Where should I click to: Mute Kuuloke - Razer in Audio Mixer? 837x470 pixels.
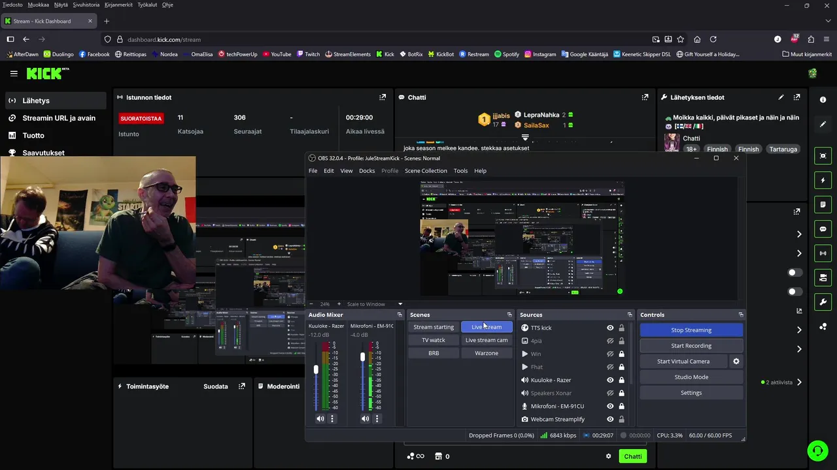point(320,418)
